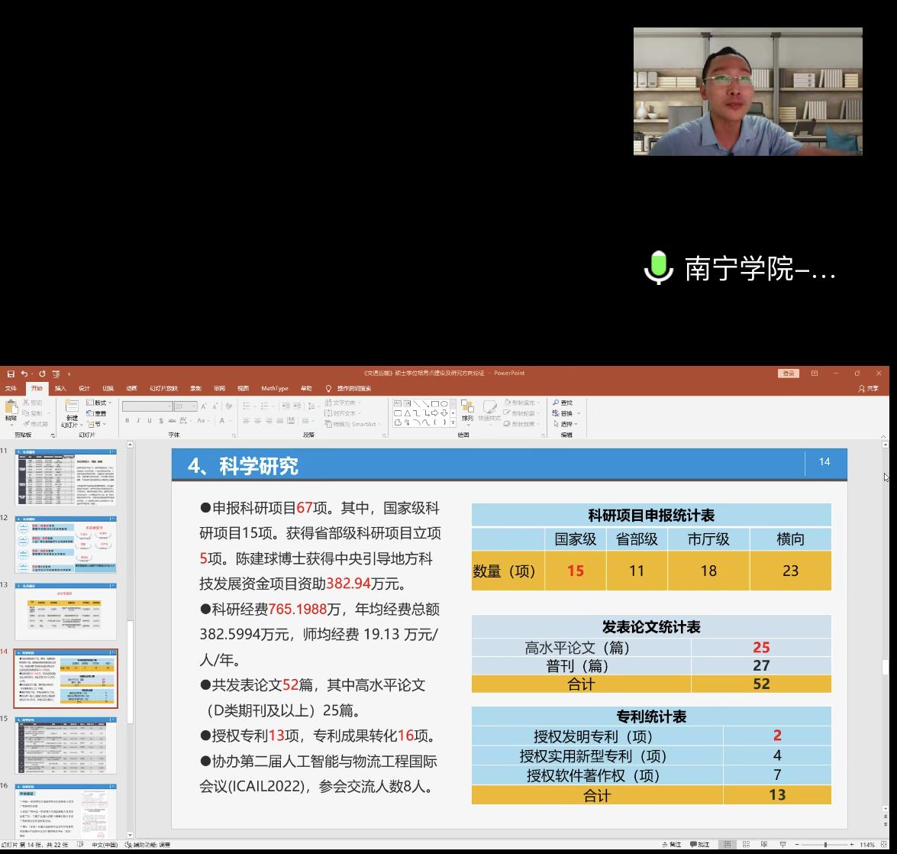Screen dimensions: 897x854
Task: Start slideshow from status bar icon
Action: coord(782,845)
